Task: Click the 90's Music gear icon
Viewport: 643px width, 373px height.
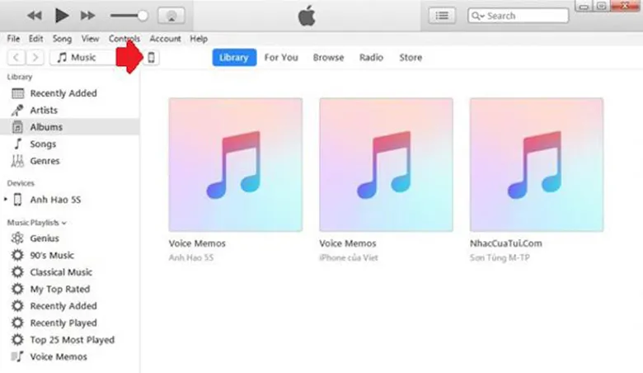Action: pyautogui.click(x=17, y=255)
